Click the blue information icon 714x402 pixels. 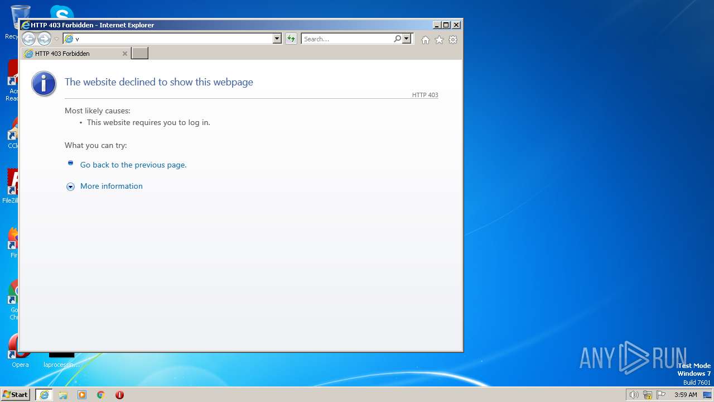tap(44, 84)
